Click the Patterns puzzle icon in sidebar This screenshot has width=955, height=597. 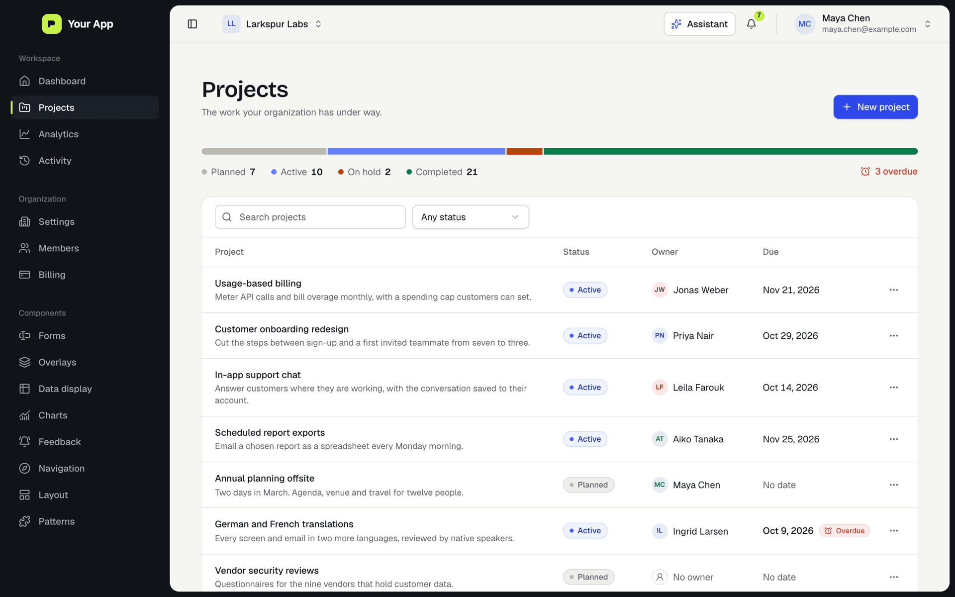click(24, 521)
